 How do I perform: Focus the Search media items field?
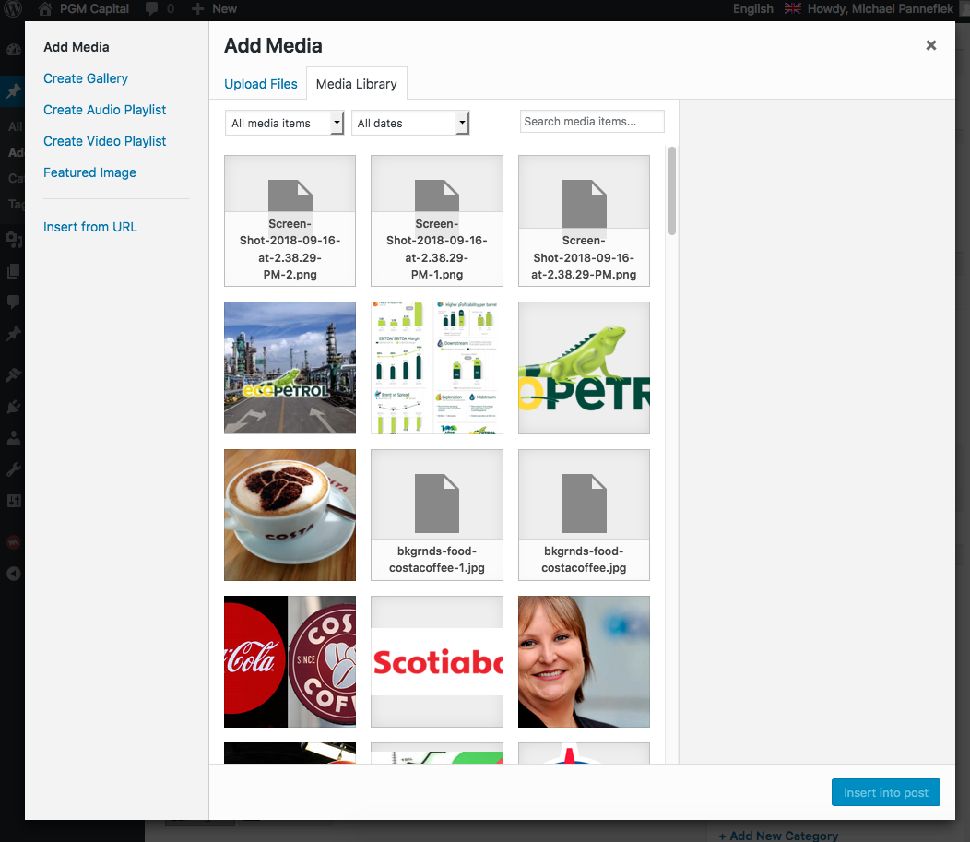(592, 122)
